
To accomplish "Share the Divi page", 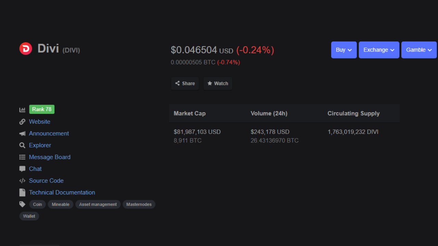I will 185,83.
